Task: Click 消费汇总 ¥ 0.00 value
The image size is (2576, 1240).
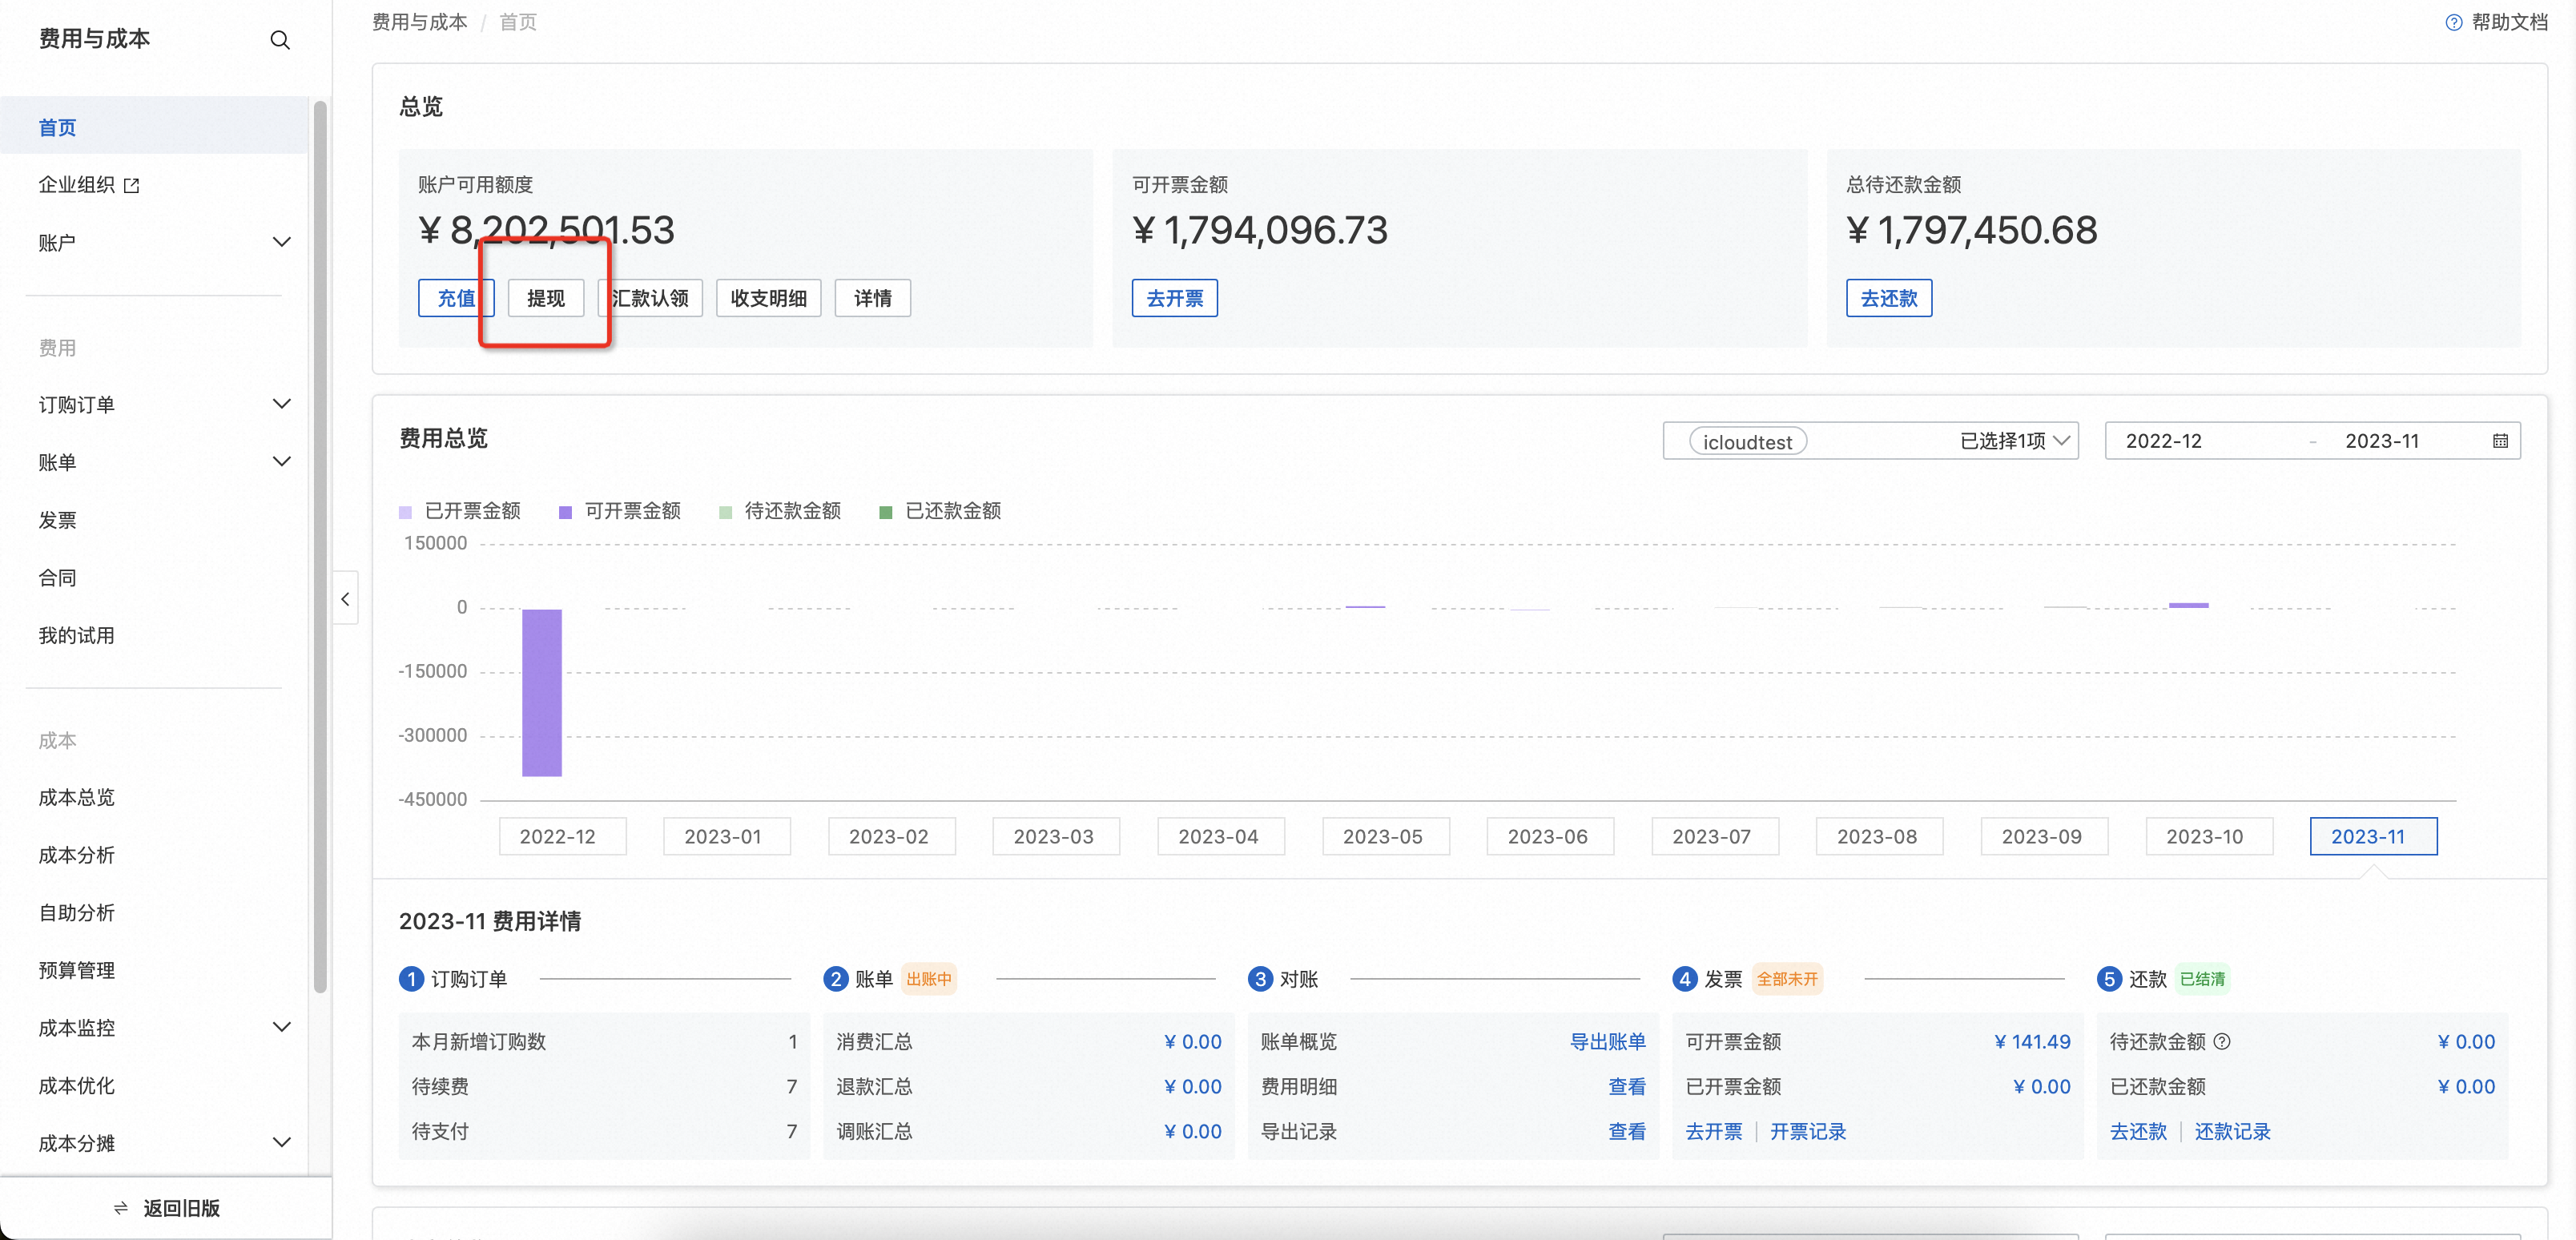Action: pyautogui.click(x=1193, y=1041)
